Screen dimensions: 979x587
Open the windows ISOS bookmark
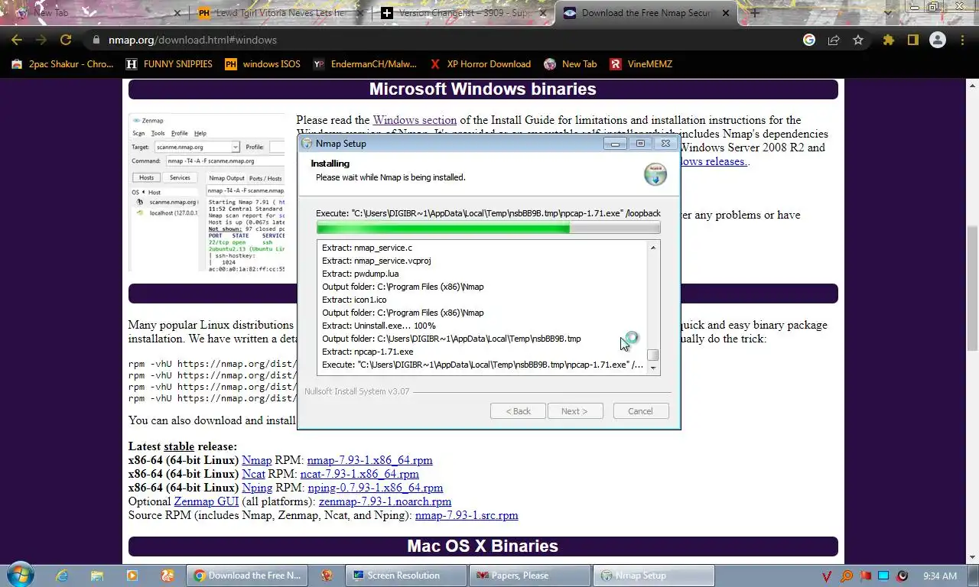coord(262,64)
